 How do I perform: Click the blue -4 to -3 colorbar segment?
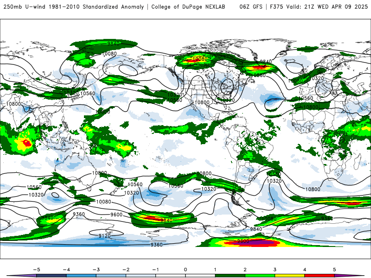tap(81, 276)
